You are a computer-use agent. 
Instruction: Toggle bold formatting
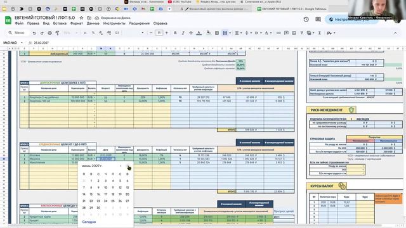coord(175,33)
